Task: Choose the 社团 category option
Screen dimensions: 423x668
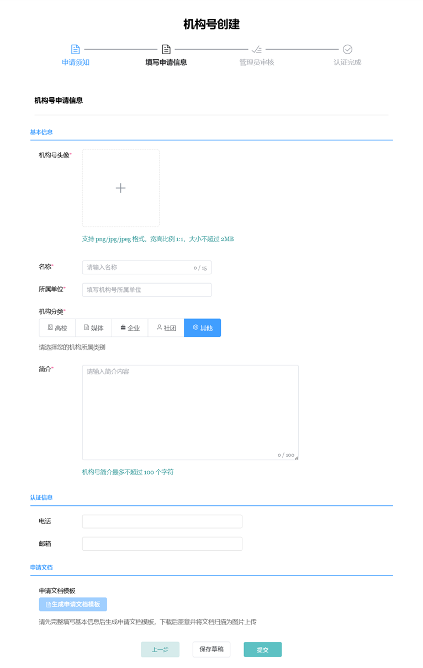Action: coord(166,328)
